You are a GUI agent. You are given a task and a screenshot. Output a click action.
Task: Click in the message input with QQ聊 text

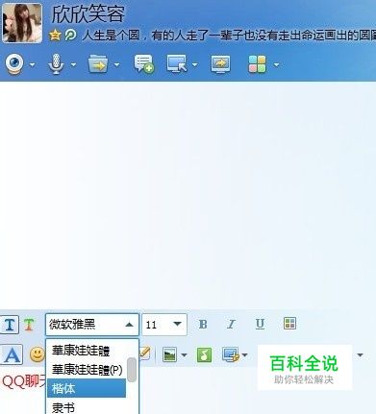click(24, 381)
